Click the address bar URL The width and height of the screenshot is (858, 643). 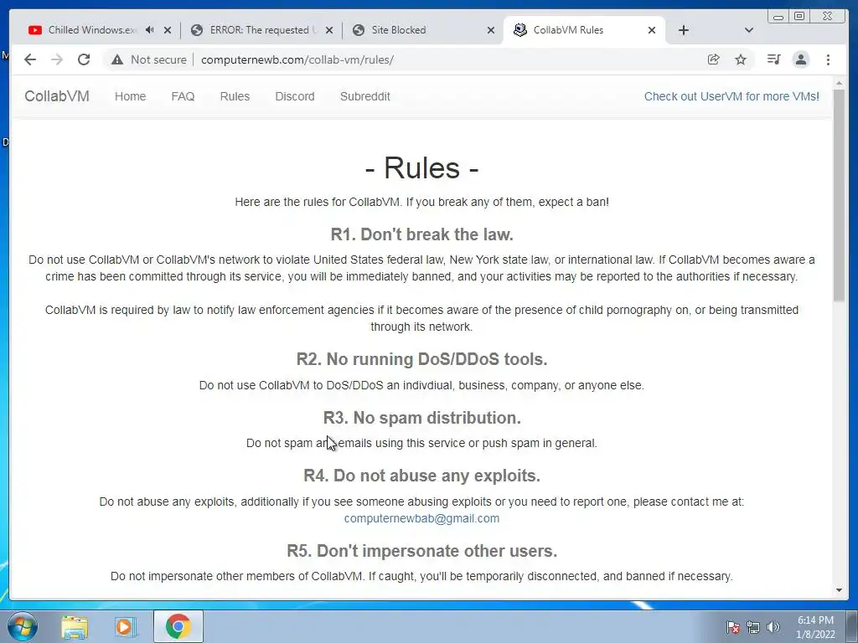(297, 59)
